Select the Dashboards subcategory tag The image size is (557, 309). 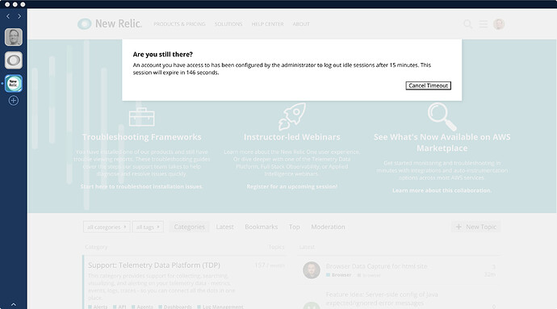[x=175, y=307]
